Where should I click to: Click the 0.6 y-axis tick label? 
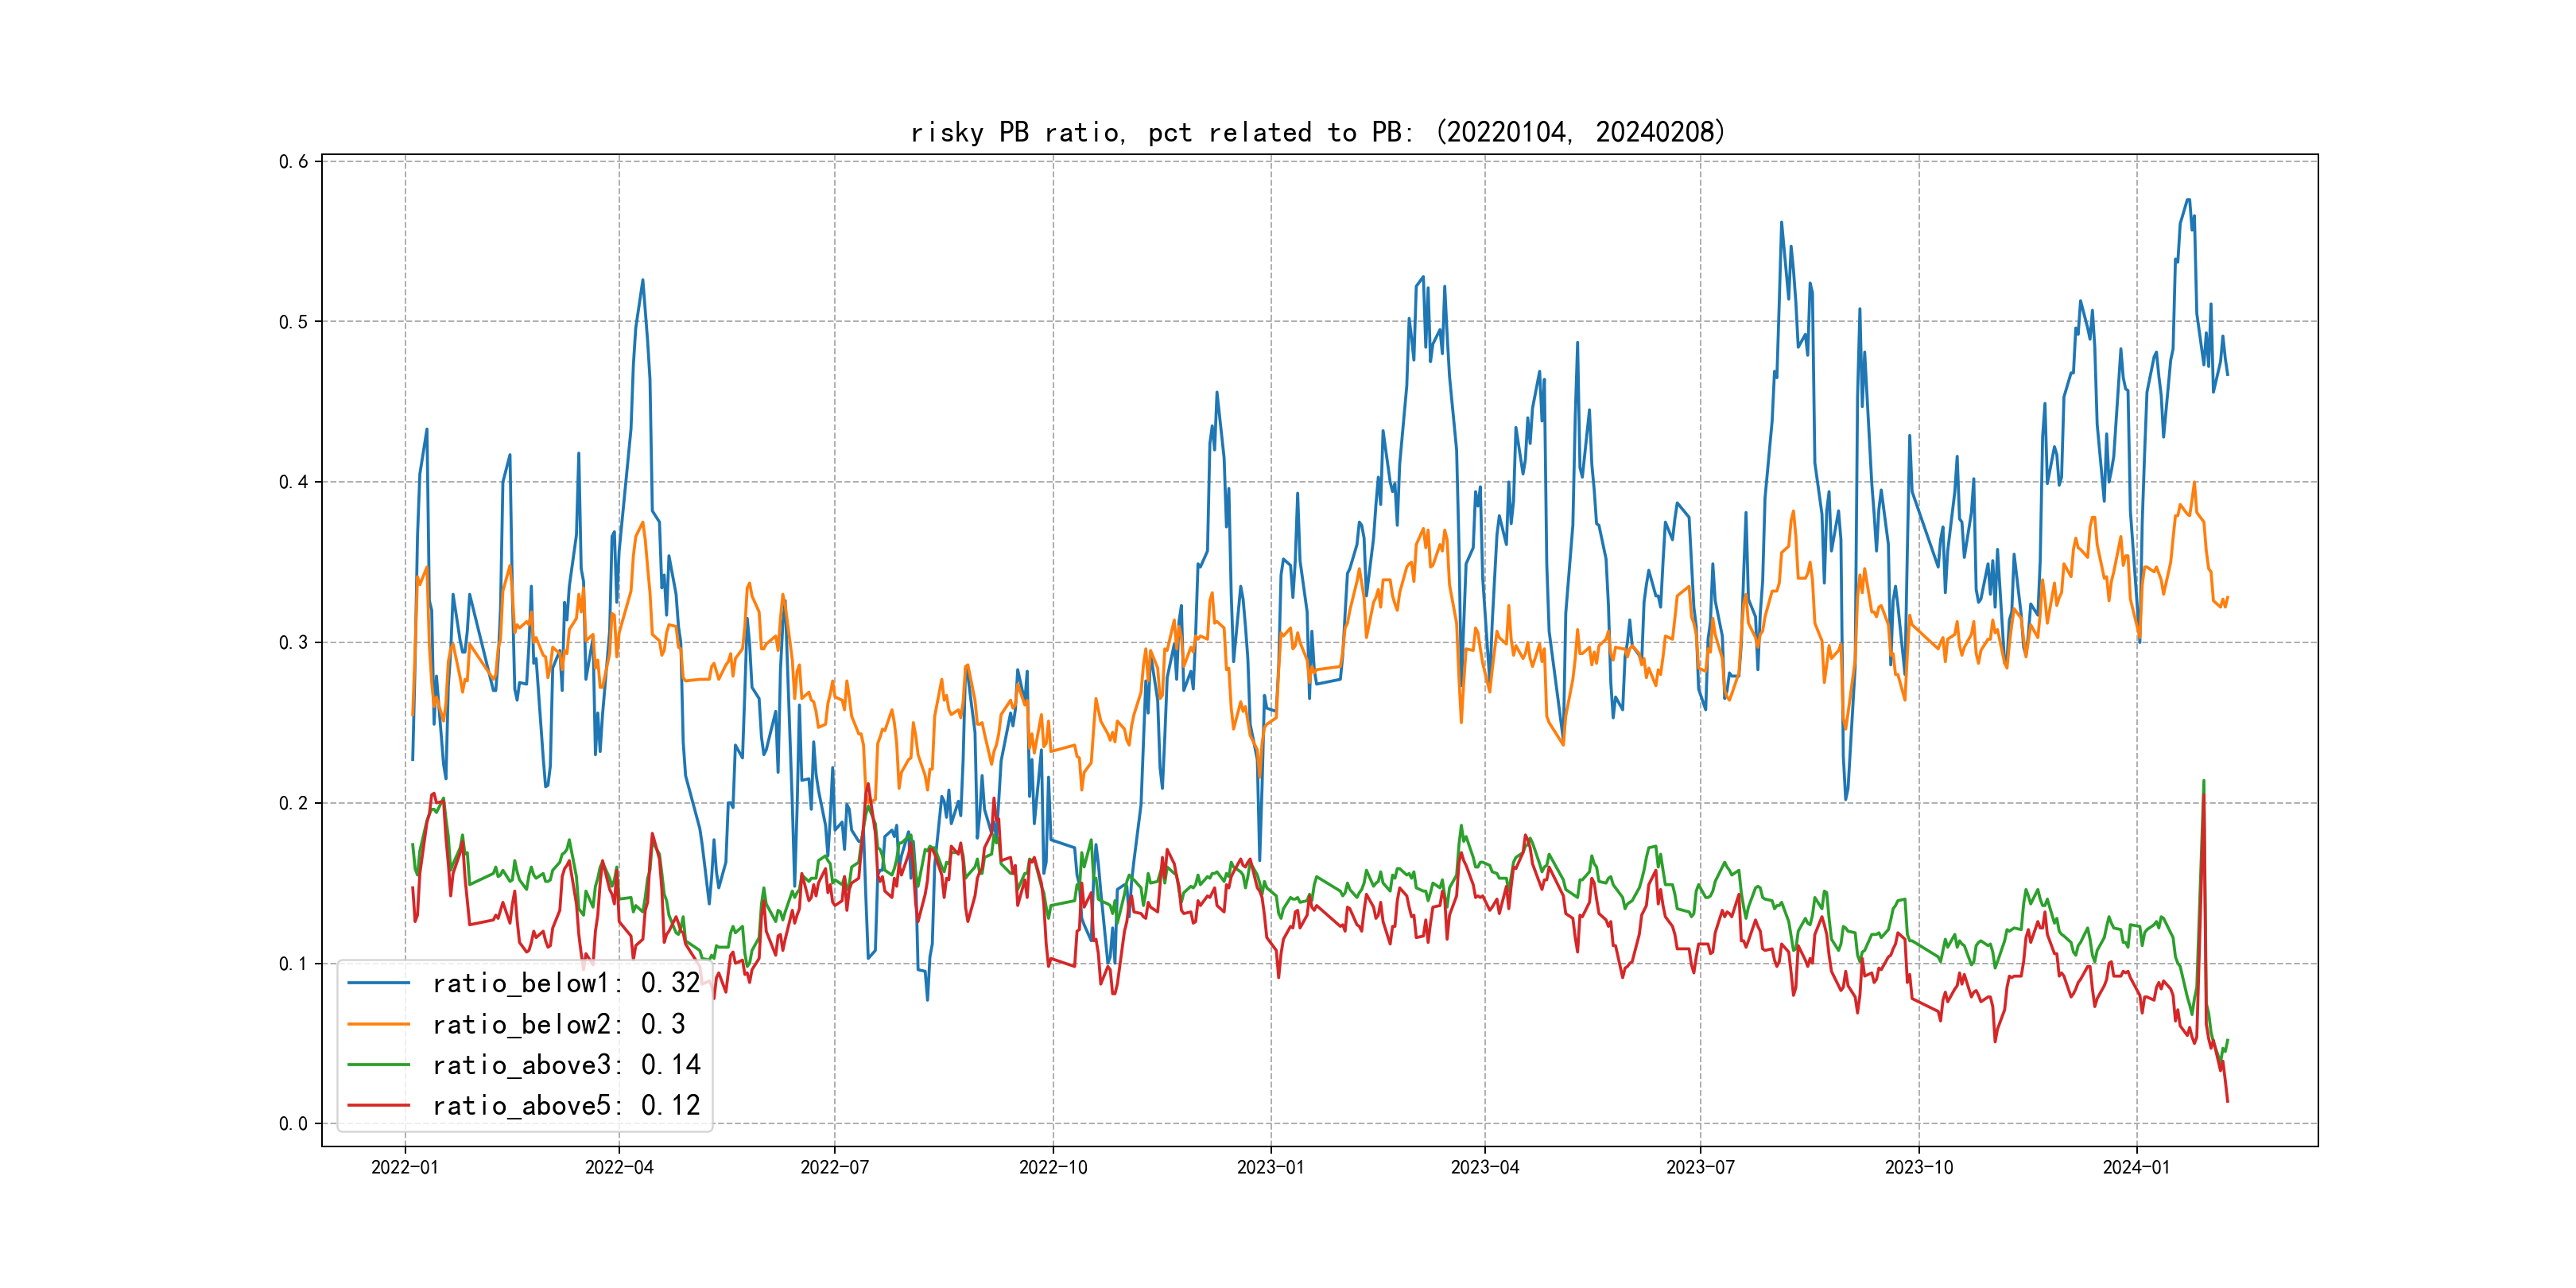point(293,162)
